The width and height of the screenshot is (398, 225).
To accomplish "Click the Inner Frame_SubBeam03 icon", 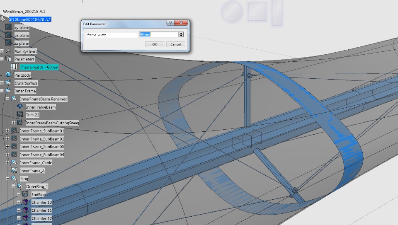I will click(14, 146).
